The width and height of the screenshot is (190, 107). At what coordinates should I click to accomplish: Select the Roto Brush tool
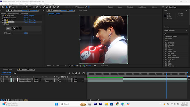tap(54, 7)
